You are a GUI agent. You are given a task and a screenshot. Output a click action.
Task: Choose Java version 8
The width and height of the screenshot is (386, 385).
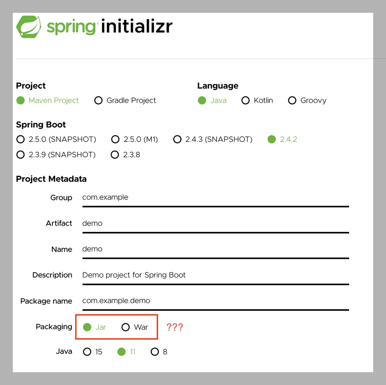[155, 352]
